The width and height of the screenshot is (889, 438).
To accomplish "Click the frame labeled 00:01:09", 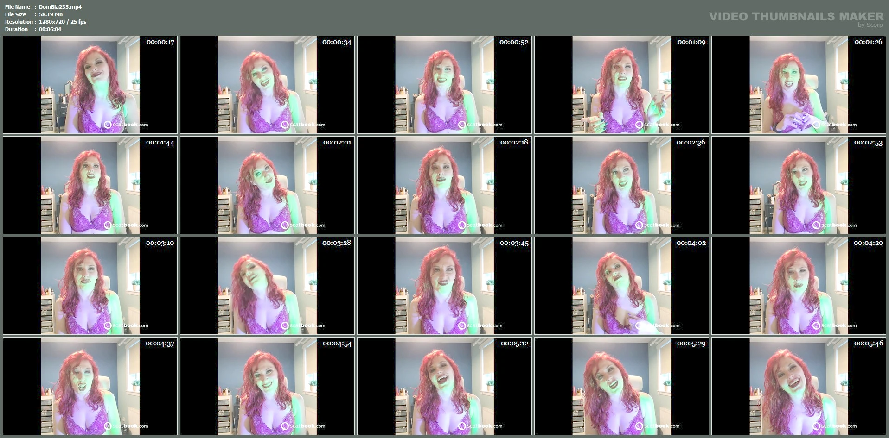I will pyautogui.click(x=621, y=85).
